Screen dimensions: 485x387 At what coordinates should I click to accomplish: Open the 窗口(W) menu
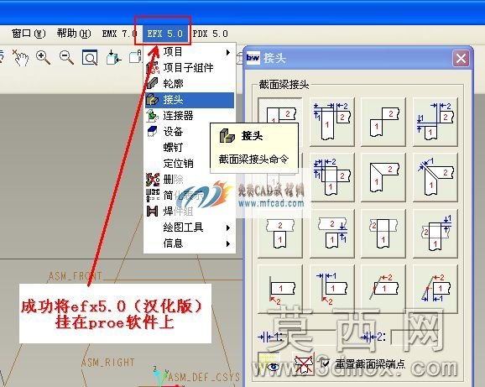click(x=29, y=34)
